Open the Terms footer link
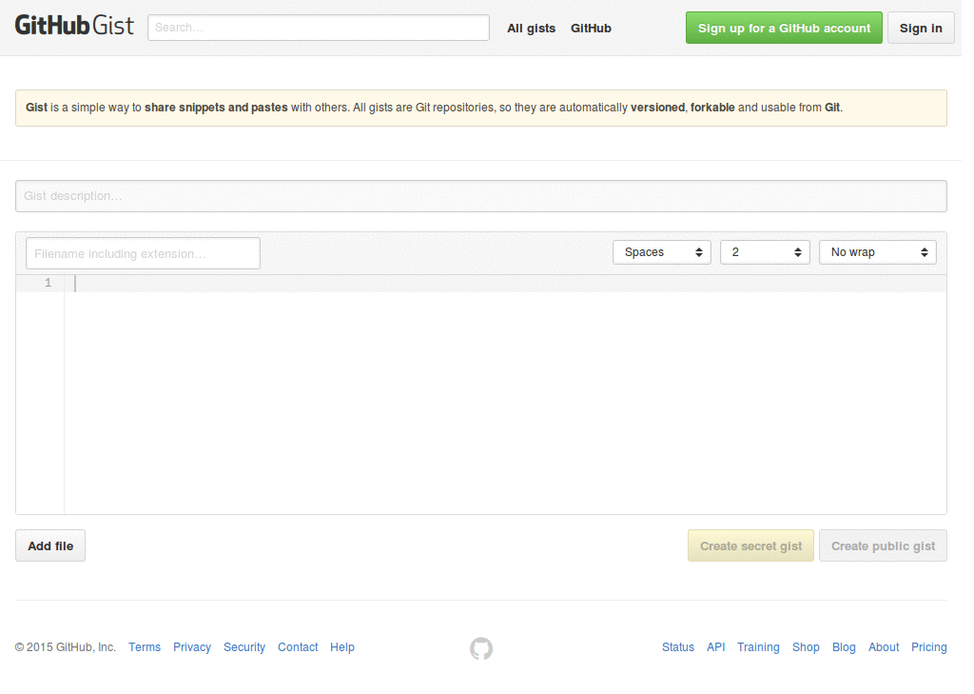974x694 pixels. (145, 646)
